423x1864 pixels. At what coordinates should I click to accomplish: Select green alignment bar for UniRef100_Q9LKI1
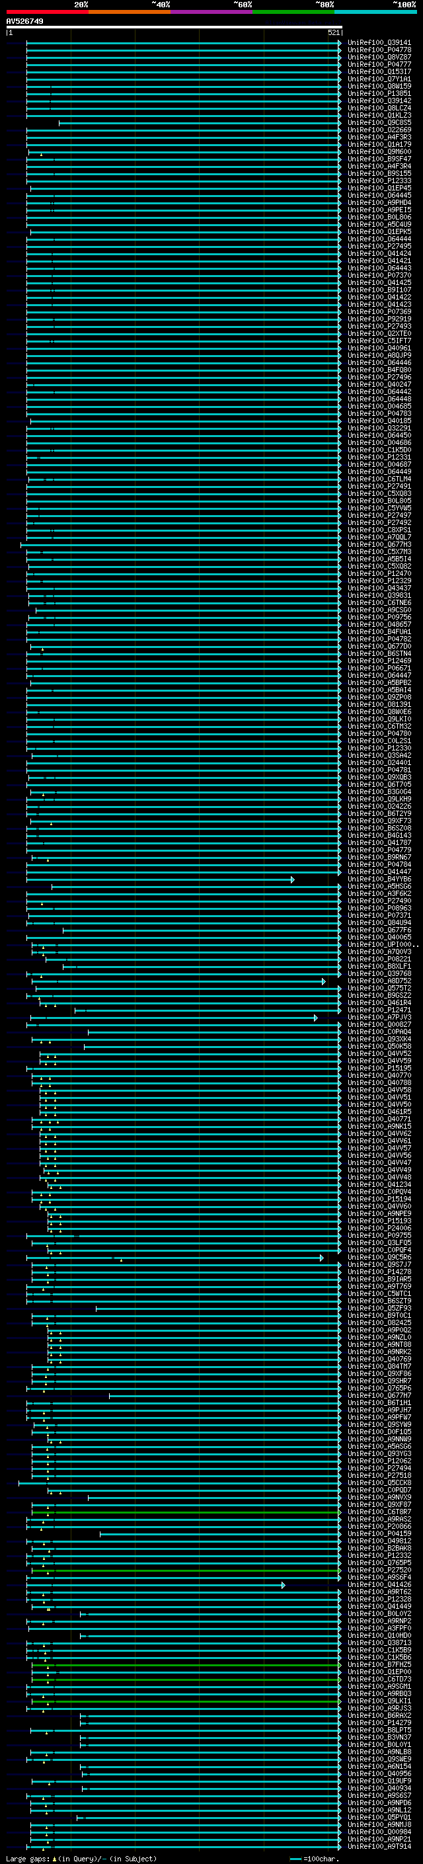pos(186,1701)
